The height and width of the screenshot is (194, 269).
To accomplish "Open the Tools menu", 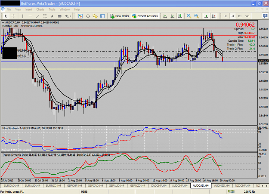I will pos(52,9).
